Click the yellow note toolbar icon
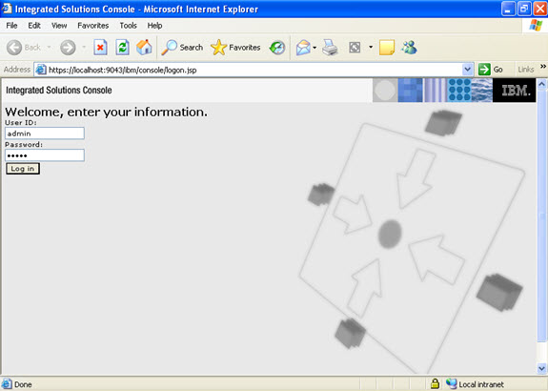This screenshot has height=391, width=548. tap(387, 48)
